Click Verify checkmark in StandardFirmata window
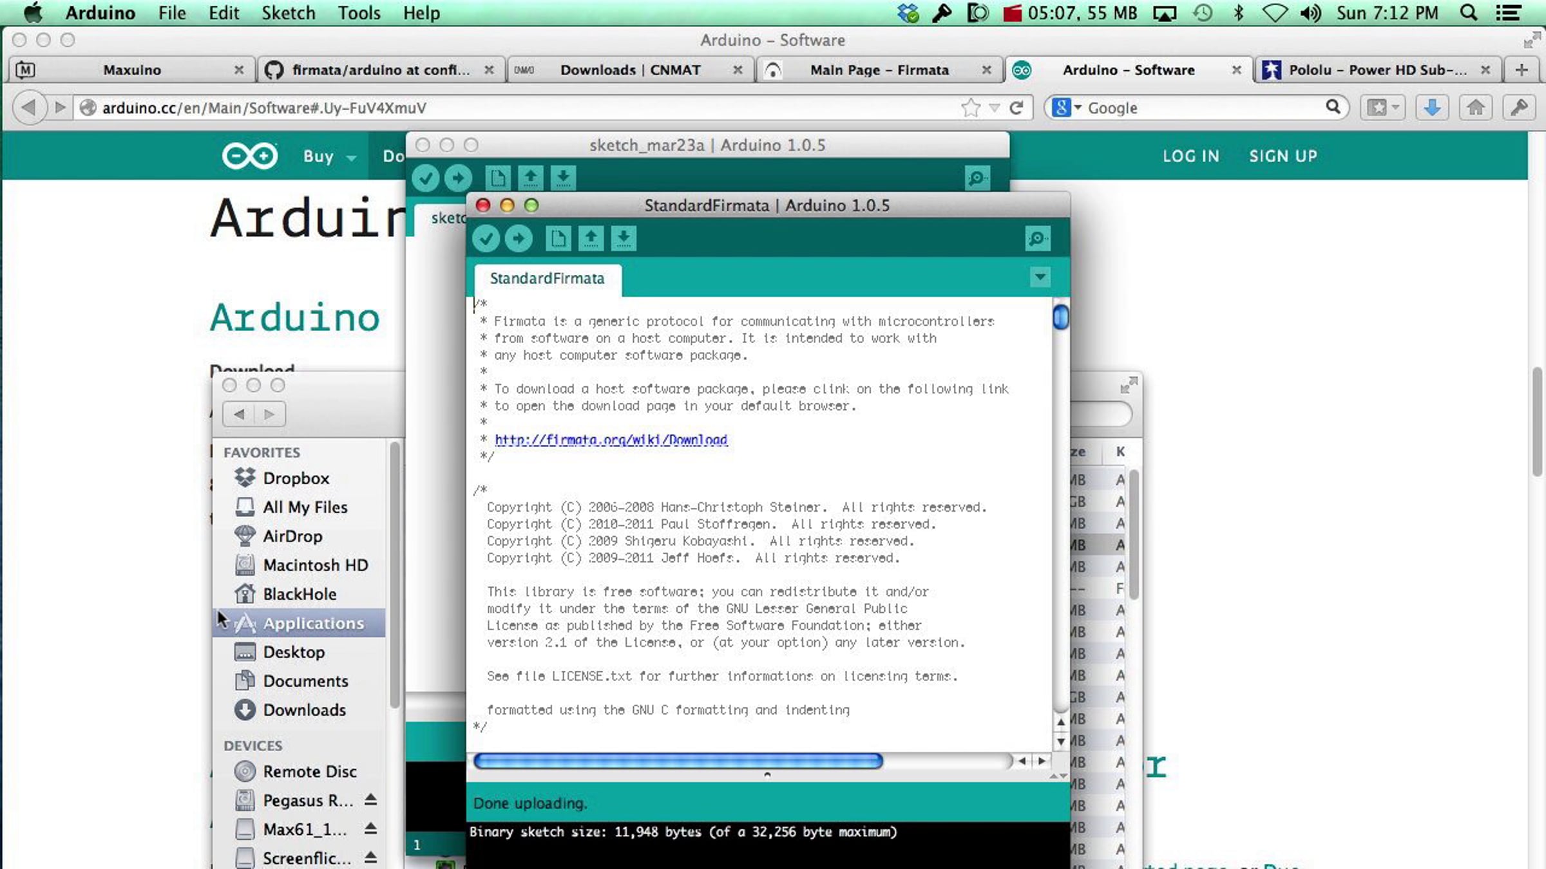This screenshot has width=1546, height=869. (486, 239)
